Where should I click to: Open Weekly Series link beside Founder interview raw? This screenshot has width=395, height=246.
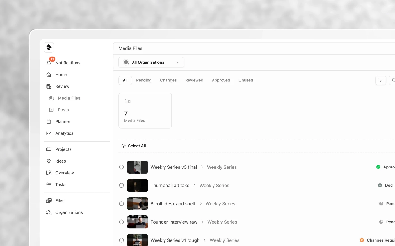point(222,222)
